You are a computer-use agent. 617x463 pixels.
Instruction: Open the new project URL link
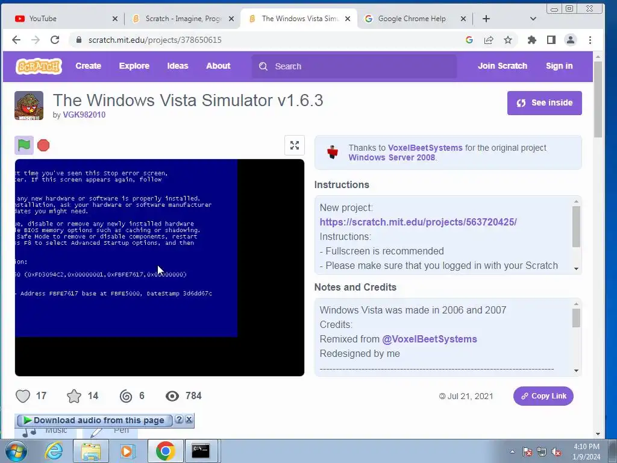418,222
